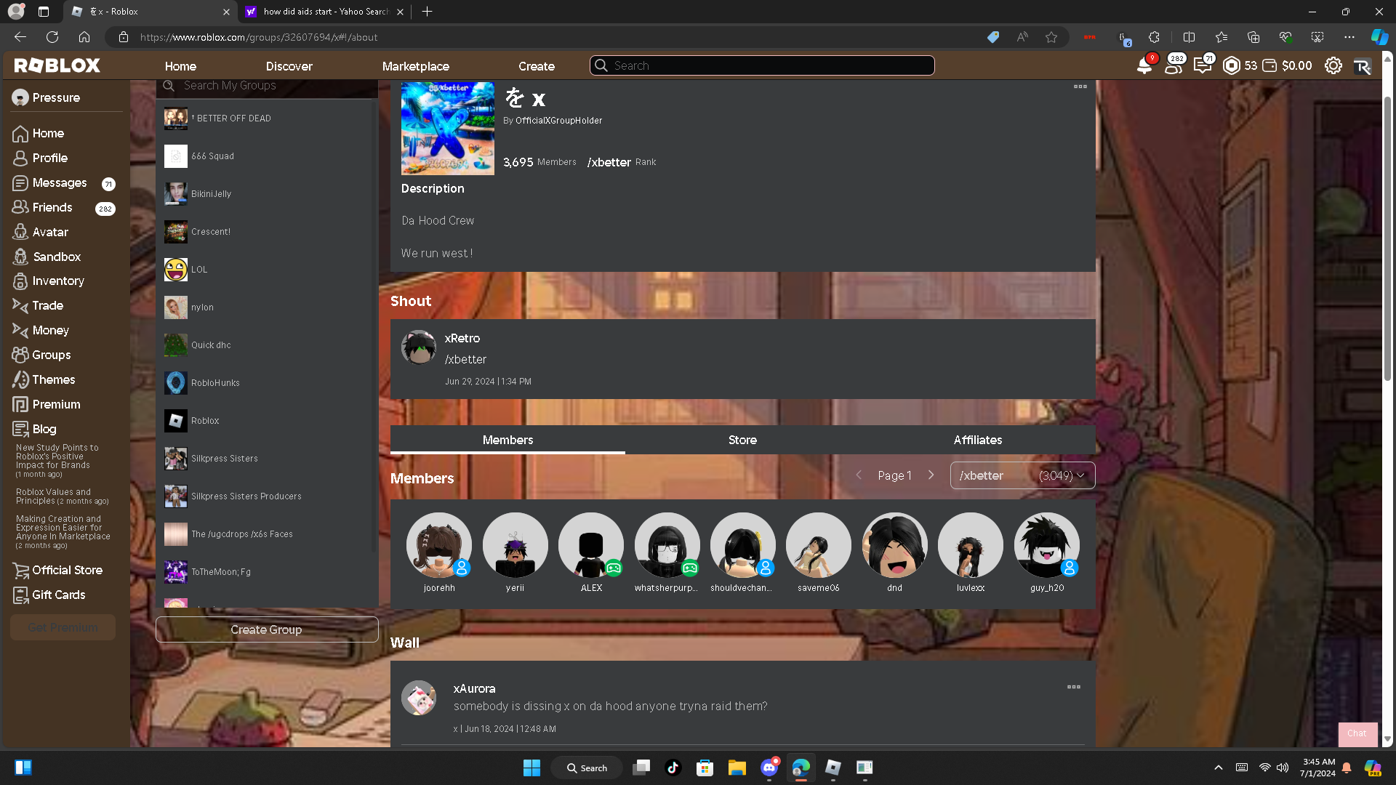
Task: Open the Windows taskbar Search box
Action: (587, 768)
